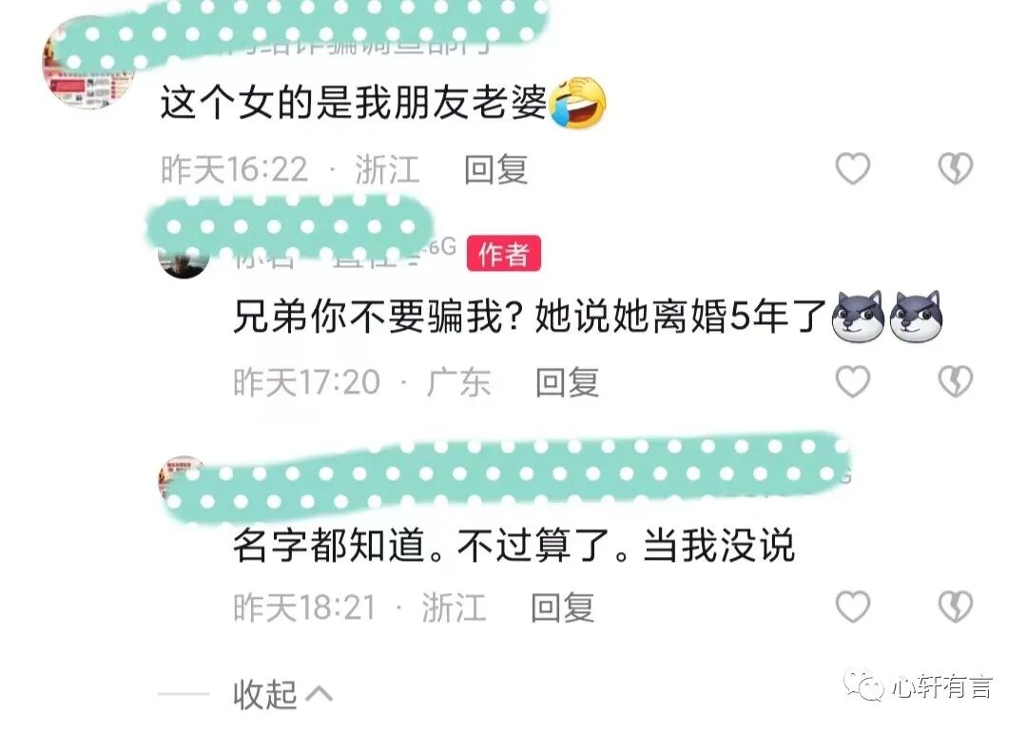Screen dimensions: 1027x732
Task: Dislike the 16:22 comment with broken heart
Action: (x=956, y=168)
